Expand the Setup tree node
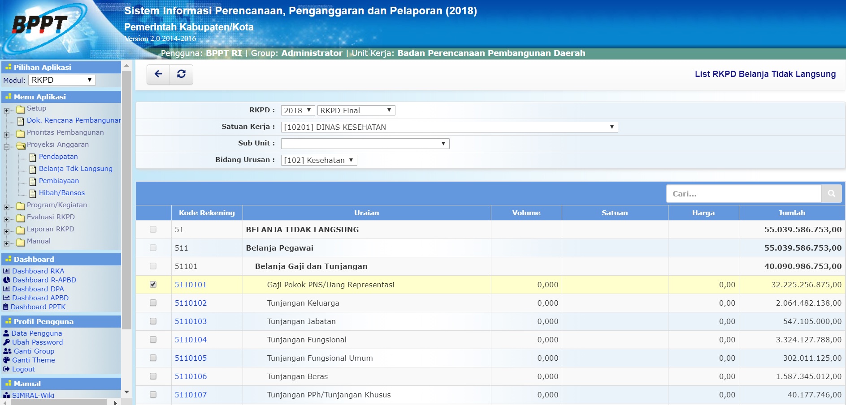Image resolution: width=846 pixels, height=405 pixels. [x=8, y=109]
